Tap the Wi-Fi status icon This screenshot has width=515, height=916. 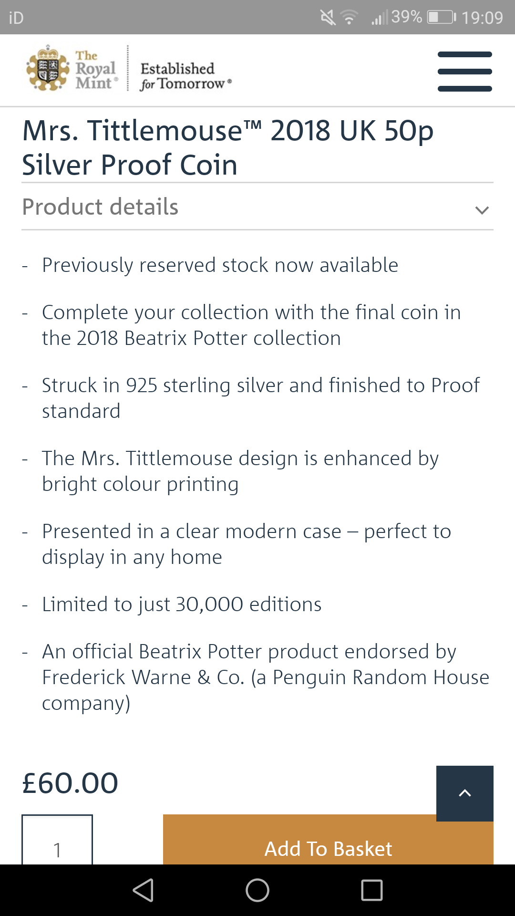coord(349,18)
